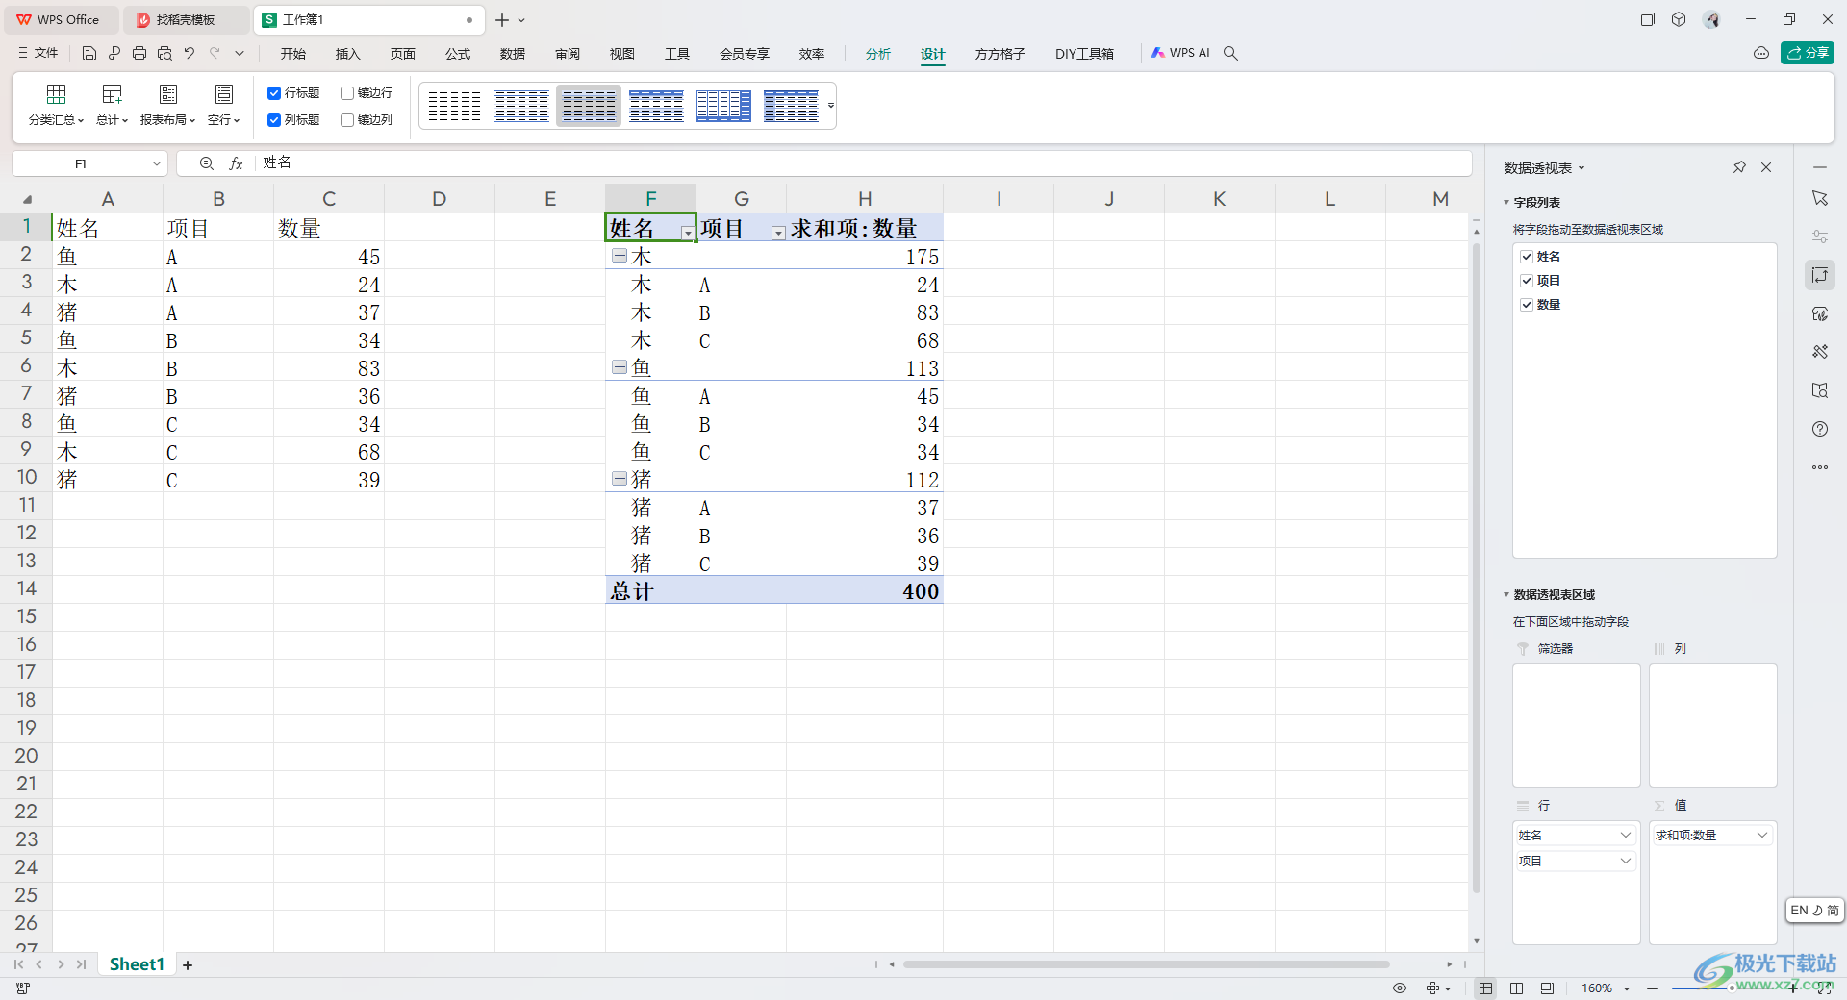
Task: Switch to page layout view icon
Action: tap(1517, 988)
